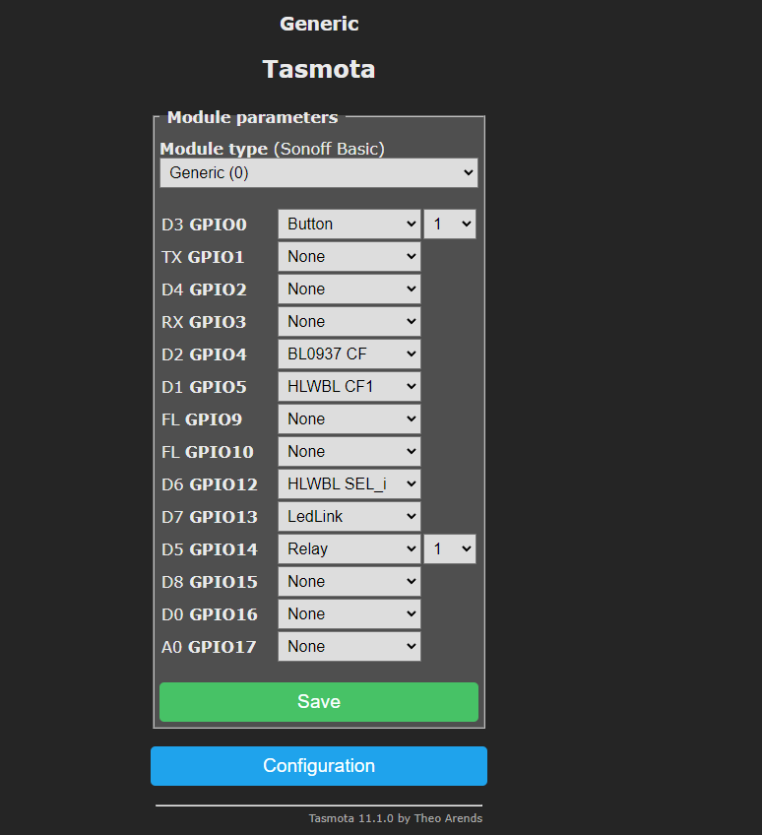Return to the Configuration menu
This screenshot has width=762, height=835.
tap(318, 766)
